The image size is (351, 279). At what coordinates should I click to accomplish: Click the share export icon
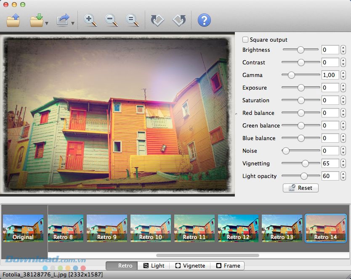(x=63, y=20)
